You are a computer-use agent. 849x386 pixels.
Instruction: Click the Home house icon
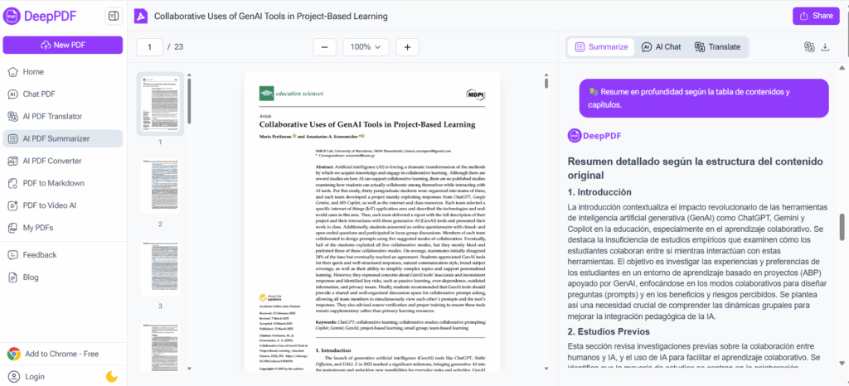pyautogui.click(x=13, y=72)
